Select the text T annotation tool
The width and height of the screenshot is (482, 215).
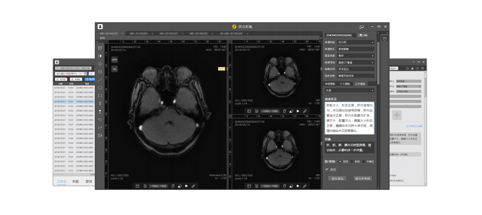[x=100, y=103]
